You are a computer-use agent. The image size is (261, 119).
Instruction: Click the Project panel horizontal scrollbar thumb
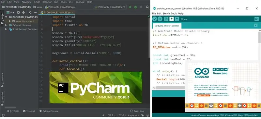point(10,107)
